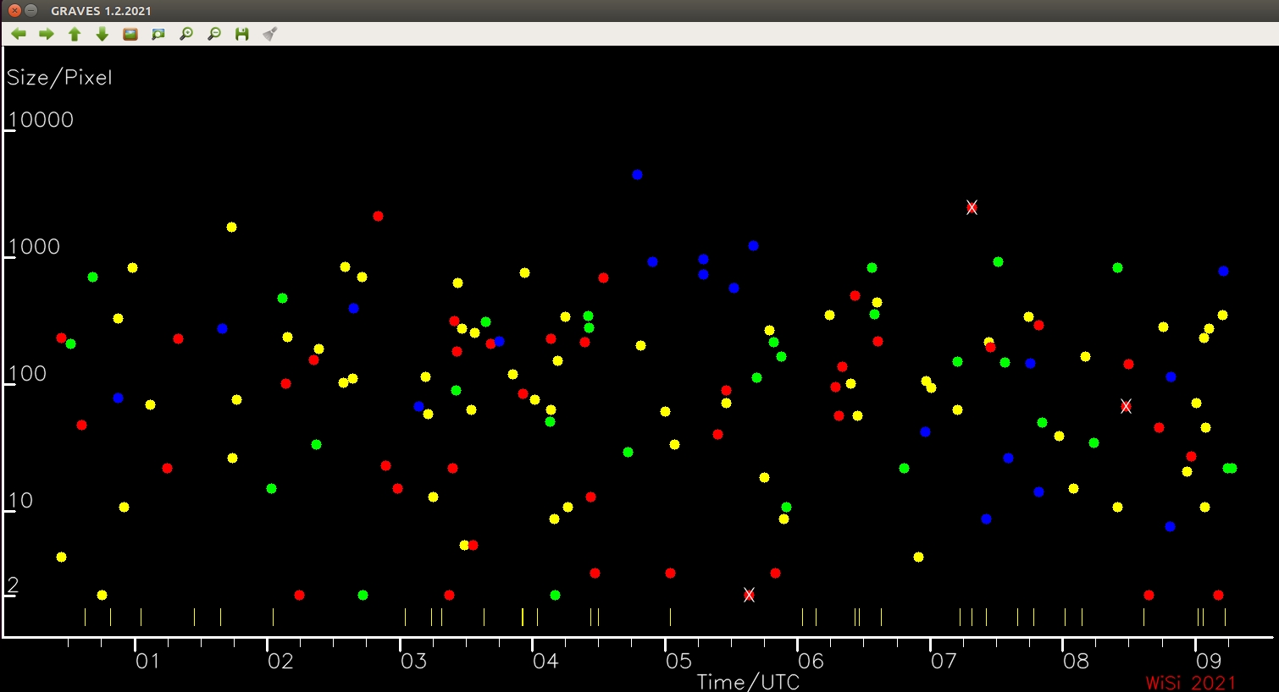This screenshot has height=692, width=1279.
Task: Click the green down arrow toolbar icon
Action: pyautogui.click(x=102, y=34)
